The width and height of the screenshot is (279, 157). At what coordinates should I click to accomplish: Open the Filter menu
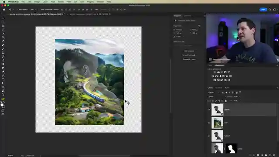(69, 2)
